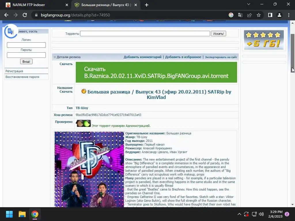Viewport: 295px width, 221px height.
Task: Click the Ведущие: Александр Цекало line
Action: pyautogui.click(x=156, y=152)
